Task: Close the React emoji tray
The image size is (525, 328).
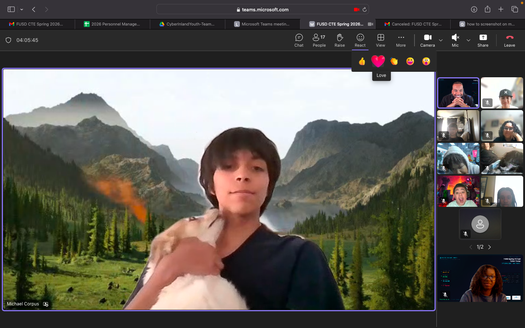Action: tap(360, 40)
